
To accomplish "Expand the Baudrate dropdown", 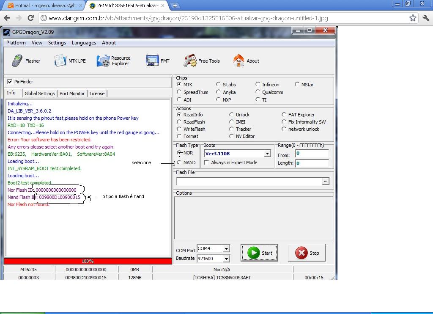I will pos(226,259).
